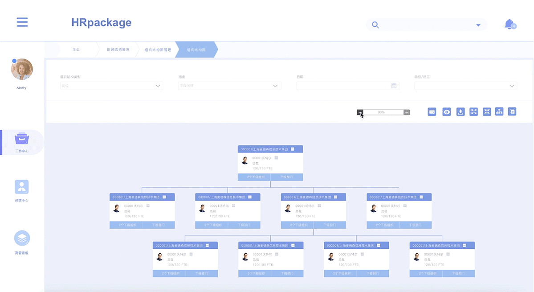Image resolution: width=534 pixels, height=292 pixels.
Task: Open Morty's profile avatar
Action: [22, 69]
